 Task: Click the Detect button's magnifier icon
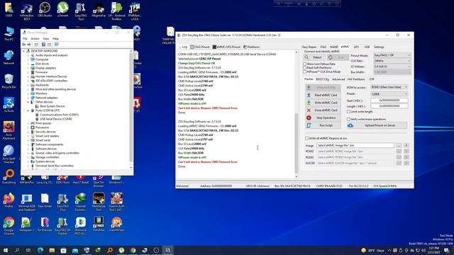pos(306,57)
